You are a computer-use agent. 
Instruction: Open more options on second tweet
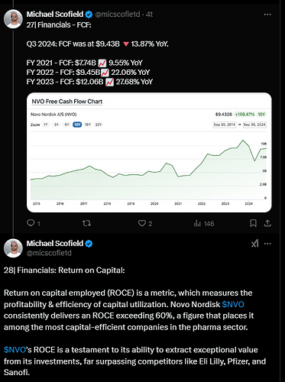[x=267, y=244]
